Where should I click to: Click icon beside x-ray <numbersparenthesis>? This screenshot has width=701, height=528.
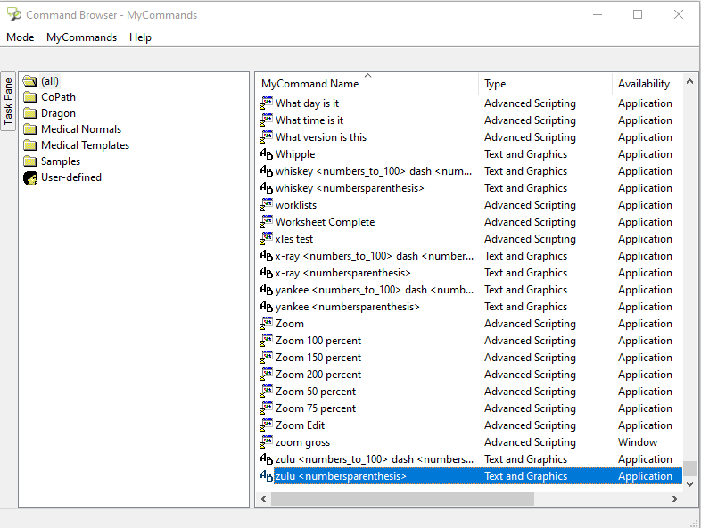[x=267, y=273]
